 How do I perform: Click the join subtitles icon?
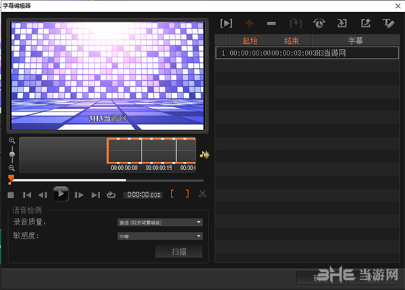(x=296, y=24)
